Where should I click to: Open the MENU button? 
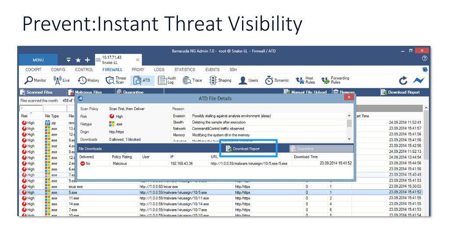pos(38,60)
